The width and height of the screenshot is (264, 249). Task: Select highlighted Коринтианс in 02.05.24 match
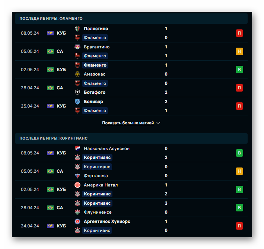pos(97,194)
